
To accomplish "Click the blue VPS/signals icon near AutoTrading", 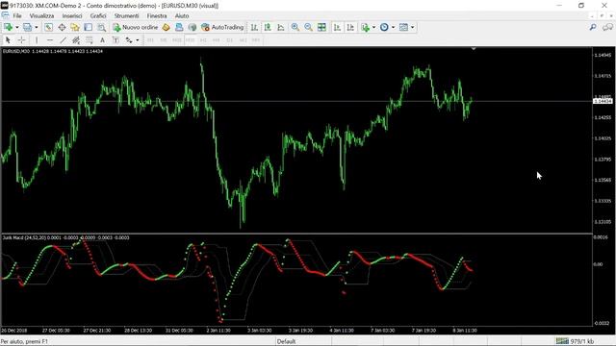I will coord(179,27).
